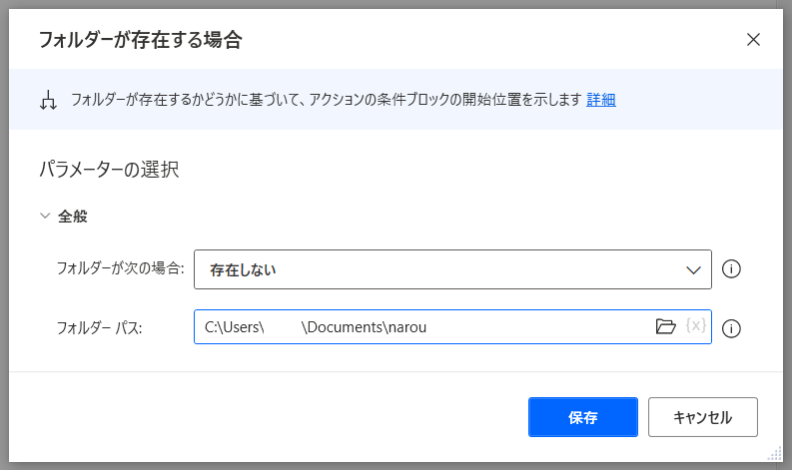This screenshot has width=792, height=470.
Task: Collapse the 全般 section
Action: (x=45, y=217)
